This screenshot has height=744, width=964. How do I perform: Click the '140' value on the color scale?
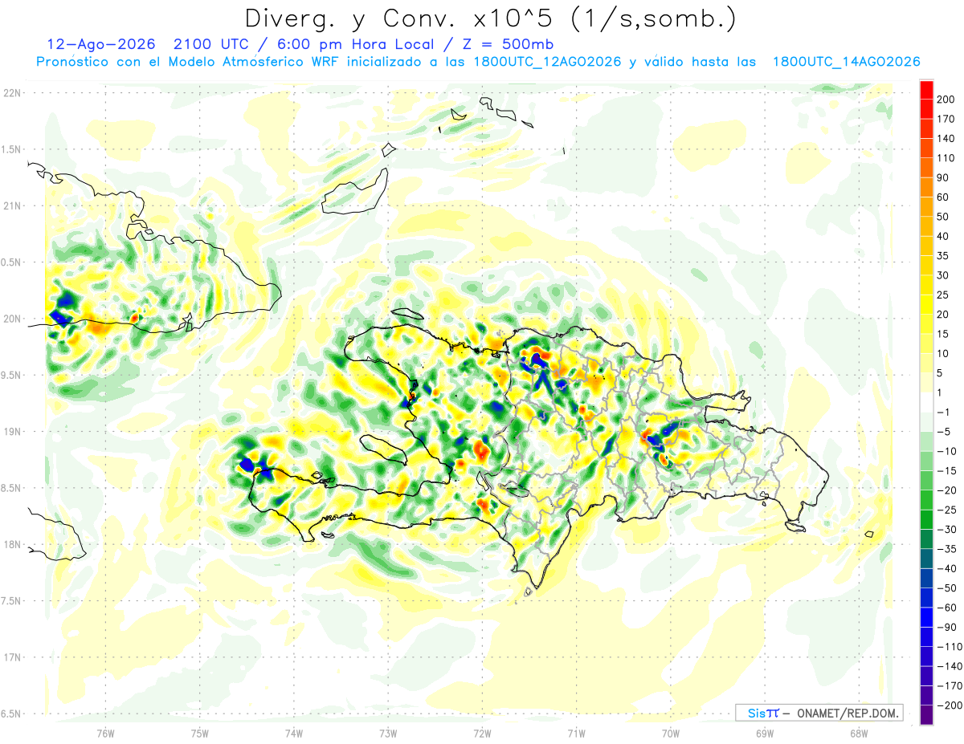[946, 139]
